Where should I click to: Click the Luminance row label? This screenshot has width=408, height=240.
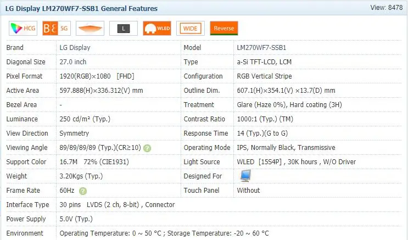[x=22, y=119]
